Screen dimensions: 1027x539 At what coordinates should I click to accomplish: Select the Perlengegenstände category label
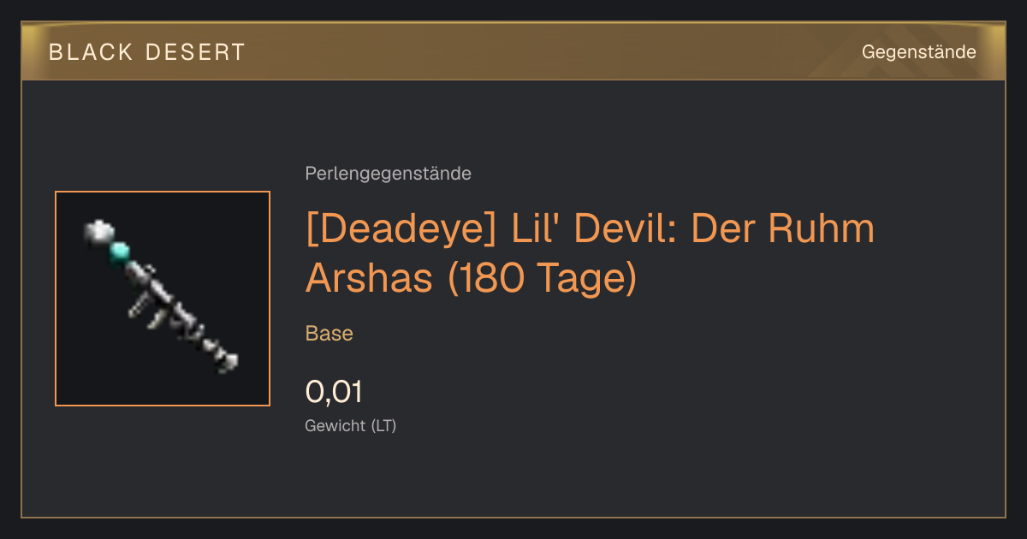click(388, 174)
